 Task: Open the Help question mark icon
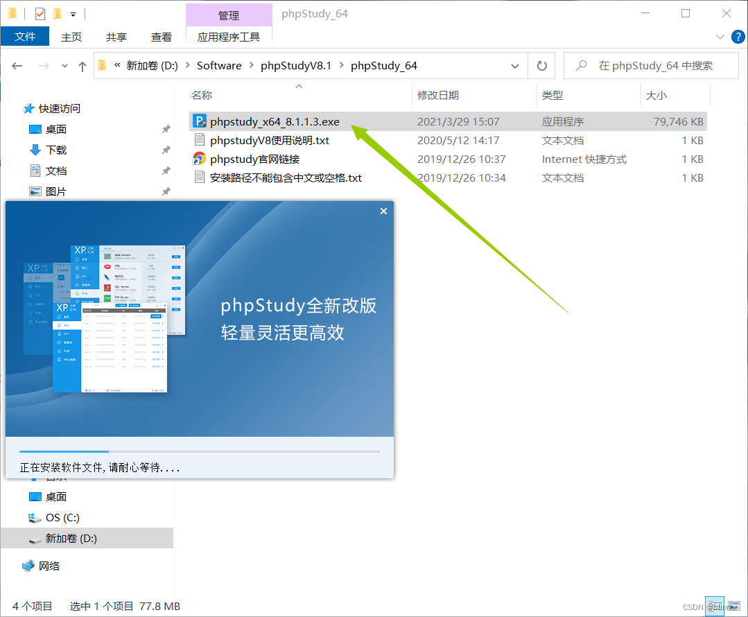click(x=738, y=37)
